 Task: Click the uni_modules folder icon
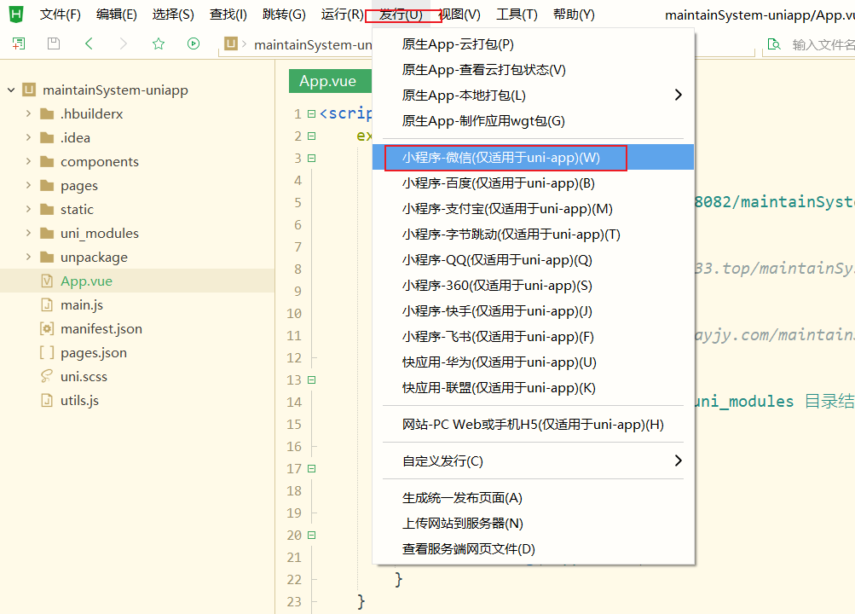tap(48, 234)
